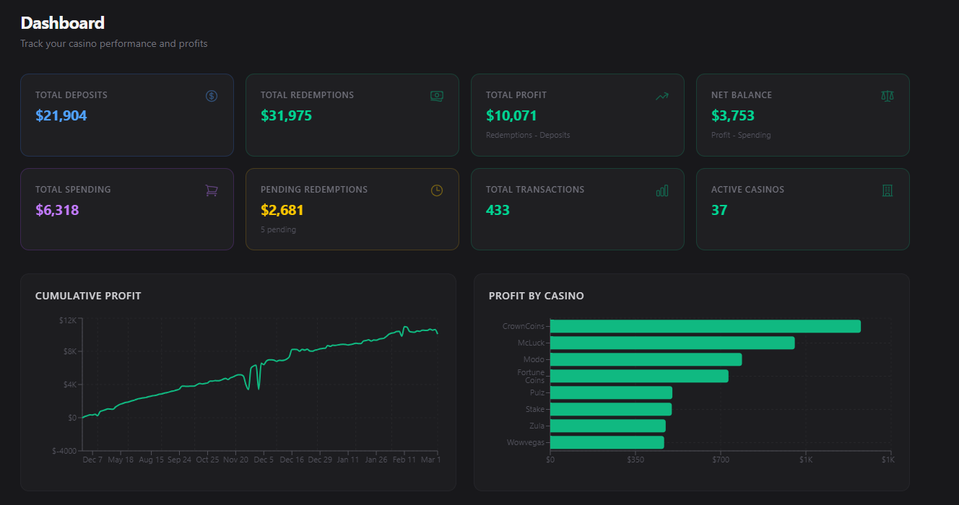
Task: Click the dollar icon on Total Deposits card
Action: coord(211,95)
